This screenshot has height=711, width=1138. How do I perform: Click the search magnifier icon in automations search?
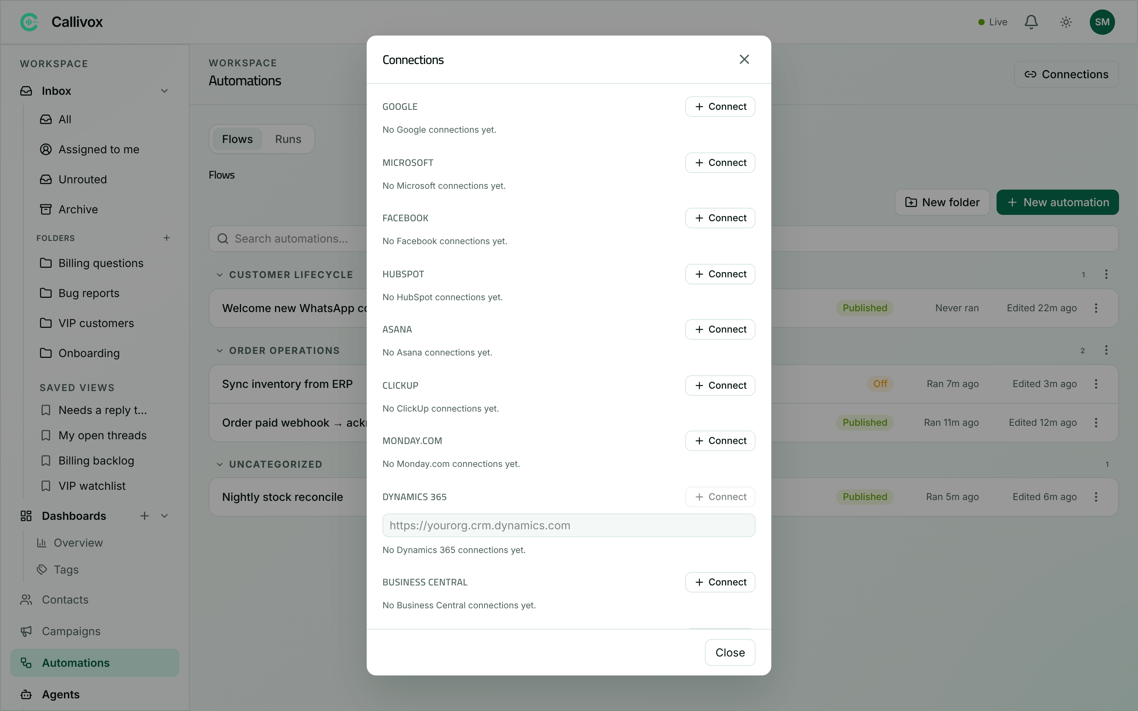point(222,239)
